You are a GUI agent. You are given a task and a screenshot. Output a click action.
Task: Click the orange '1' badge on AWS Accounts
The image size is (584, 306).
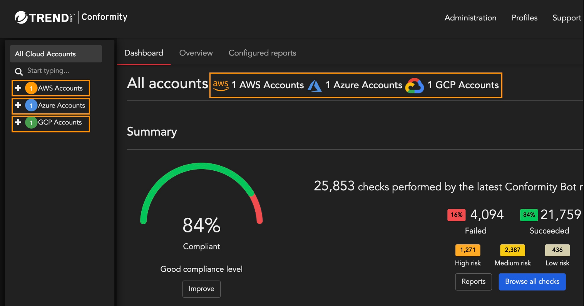pos(31,88)
